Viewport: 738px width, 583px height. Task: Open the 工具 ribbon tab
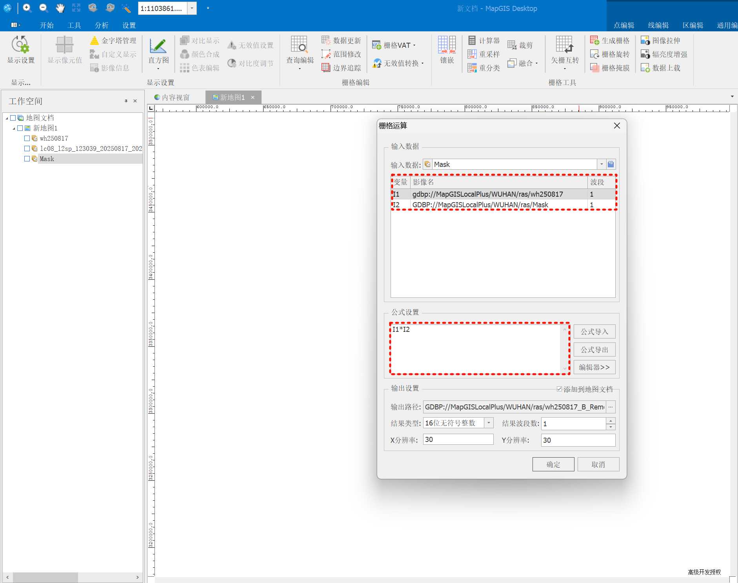(x=74, y=25)
